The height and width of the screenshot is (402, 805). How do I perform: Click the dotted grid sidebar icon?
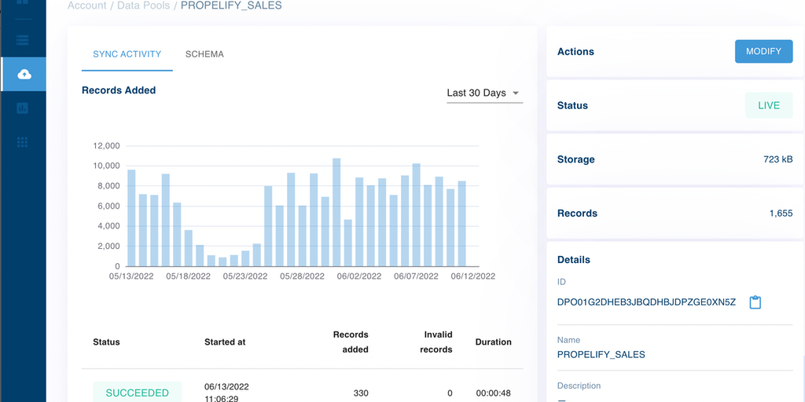pyautogui.click(x=23, y=142)
